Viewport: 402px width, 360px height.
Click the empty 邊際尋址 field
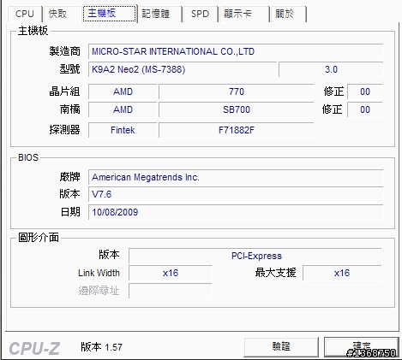tap(171, 291)
